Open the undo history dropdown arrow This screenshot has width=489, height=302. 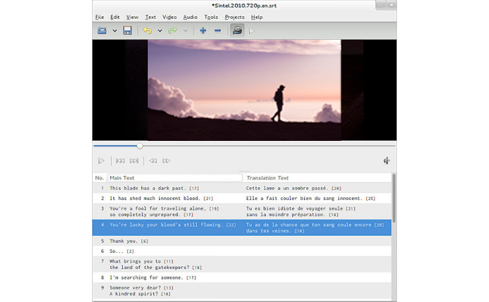coord(160,31)
